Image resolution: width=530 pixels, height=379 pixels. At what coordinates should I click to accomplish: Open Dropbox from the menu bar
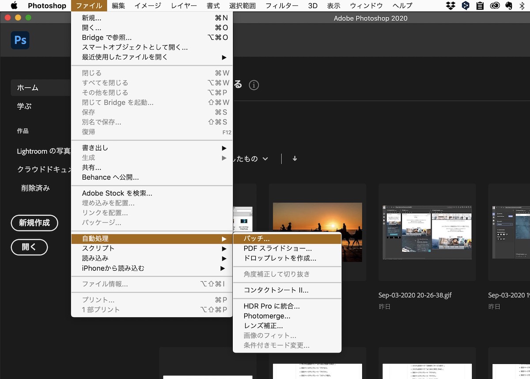(450, 6)
